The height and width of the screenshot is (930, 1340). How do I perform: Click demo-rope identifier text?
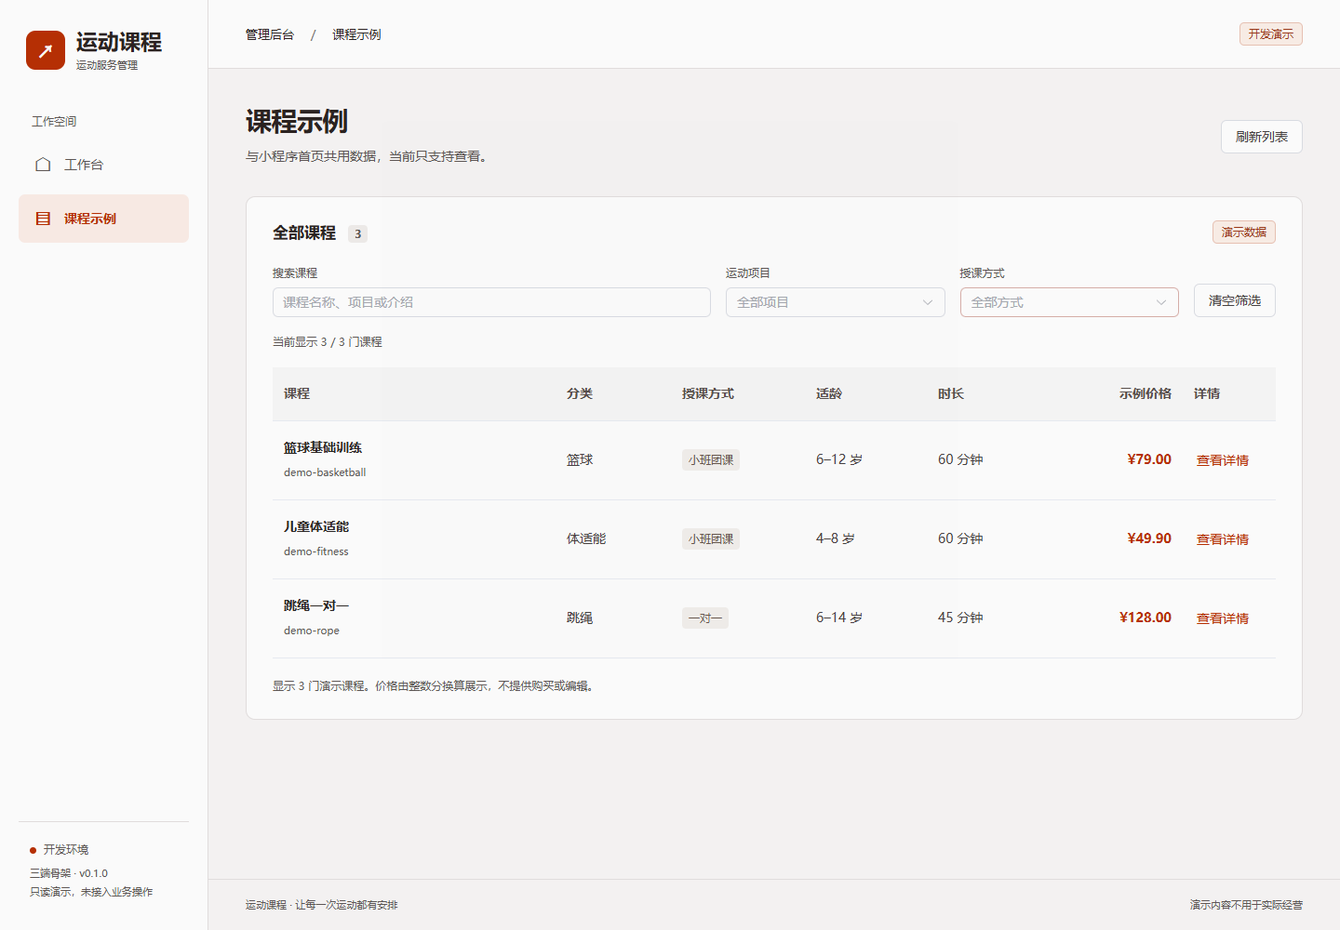[312, 631]
